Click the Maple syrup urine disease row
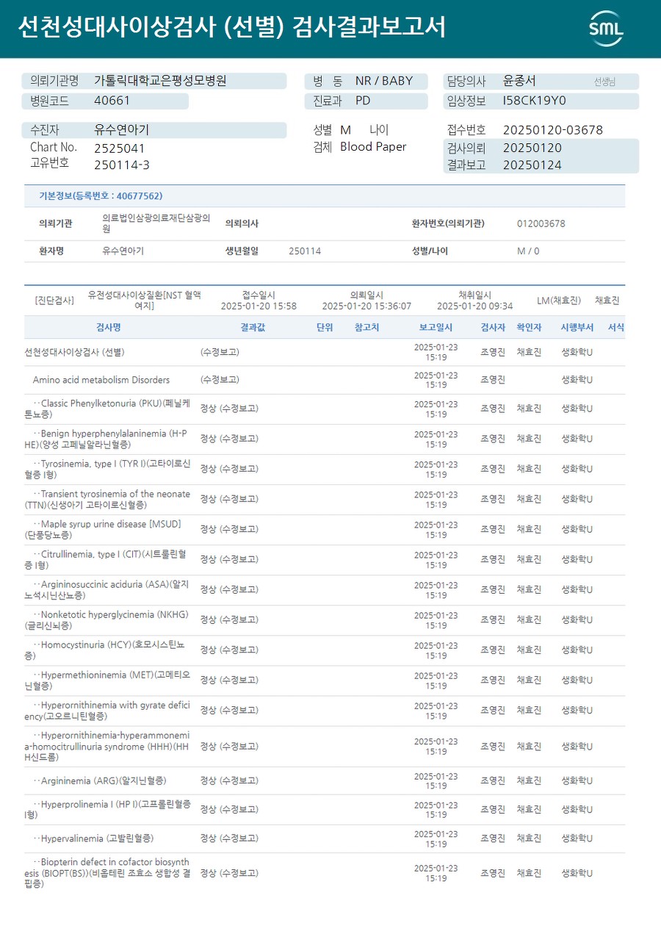Viewport: 661px width, 934px height. point(325,530)
